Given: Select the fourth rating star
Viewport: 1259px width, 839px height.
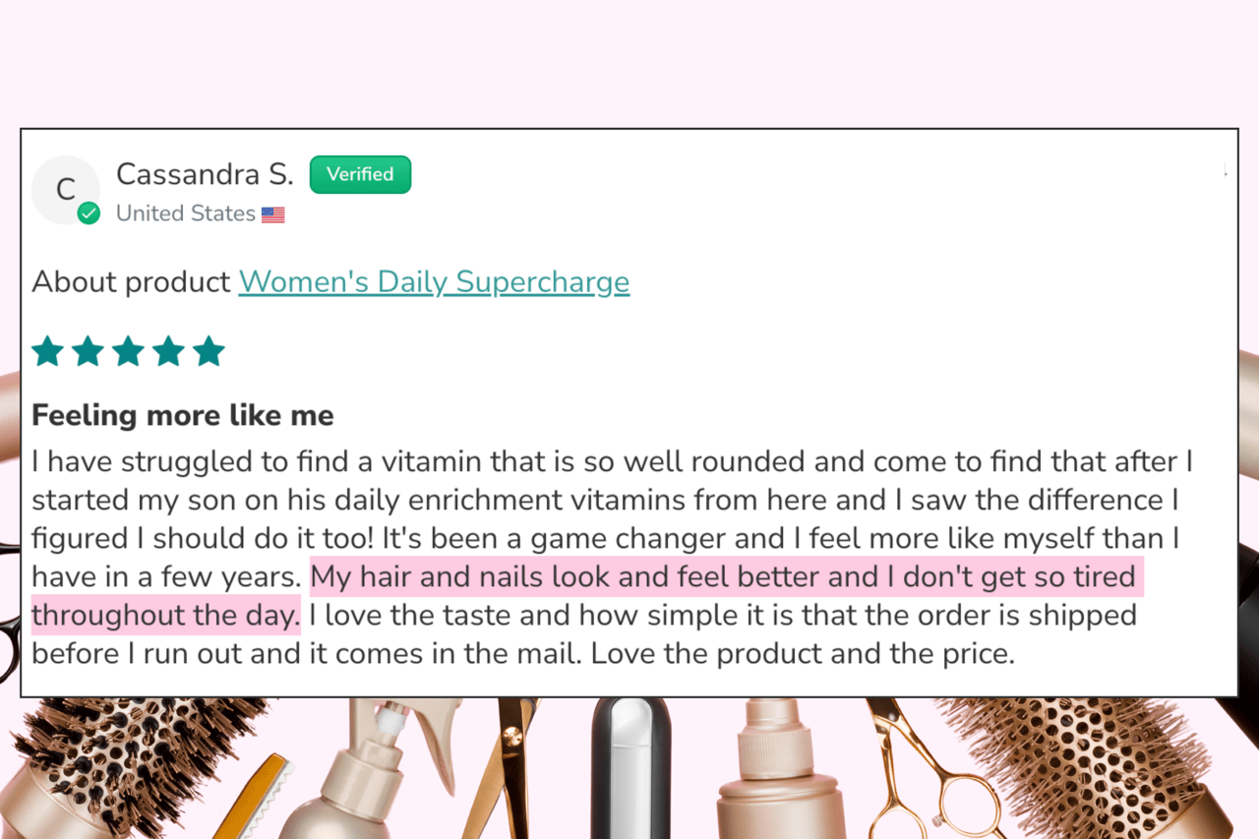Looking at the screenshot, I should [x=168, y=351].
